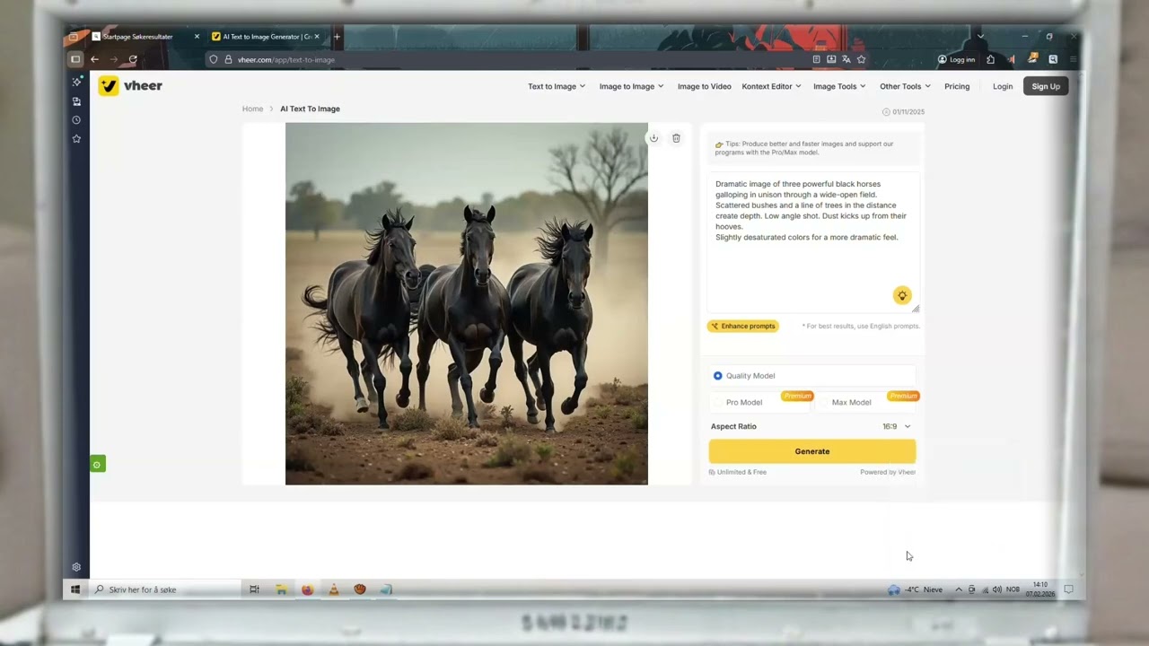Go back with the browser back arrow
Viewport: 1149px width, 646px height.
point(94,59)
